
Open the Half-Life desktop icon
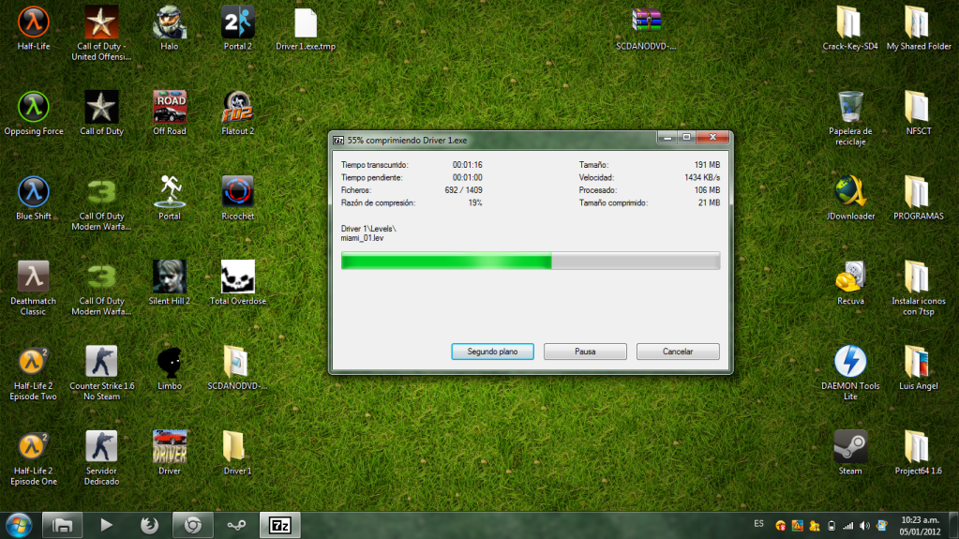click(33, 28)
